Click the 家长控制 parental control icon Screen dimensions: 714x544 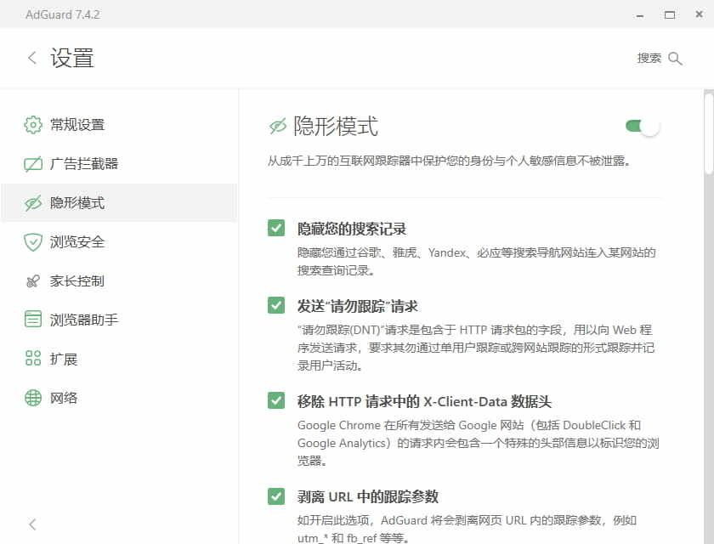click(x=33, y=280)
